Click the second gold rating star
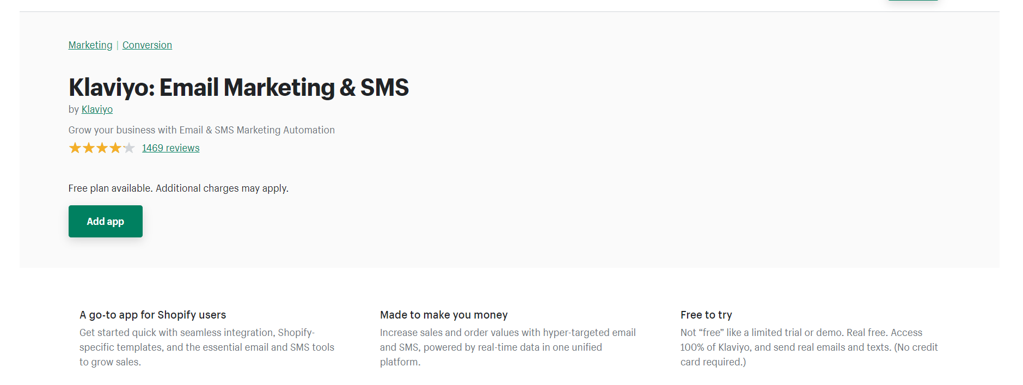 point(89,148)
